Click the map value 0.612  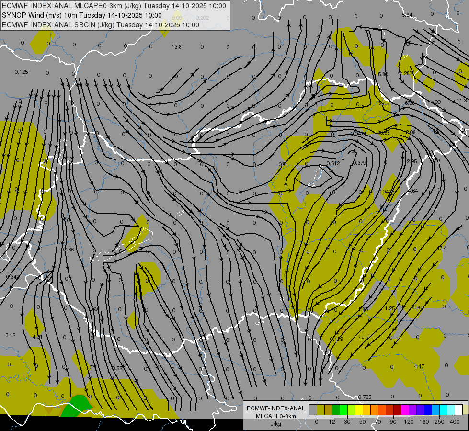point(333,163)
